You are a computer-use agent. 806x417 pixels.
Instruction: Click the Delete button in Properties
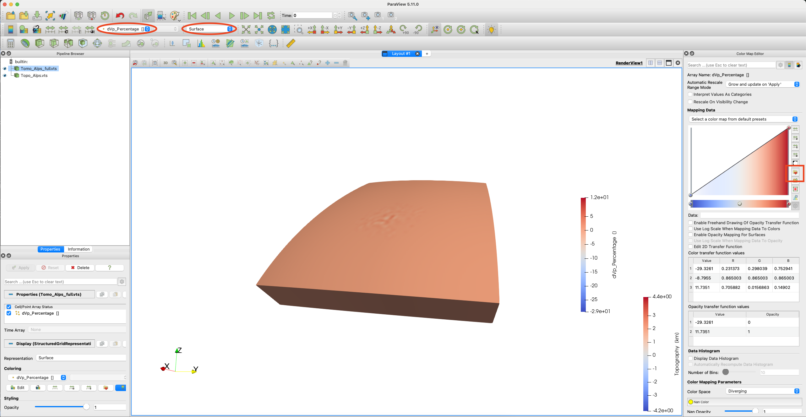[x=80, y=268]
